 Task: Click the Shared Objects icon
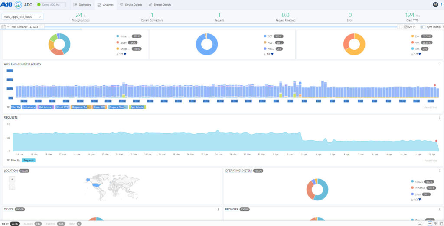tap(150, 5)
